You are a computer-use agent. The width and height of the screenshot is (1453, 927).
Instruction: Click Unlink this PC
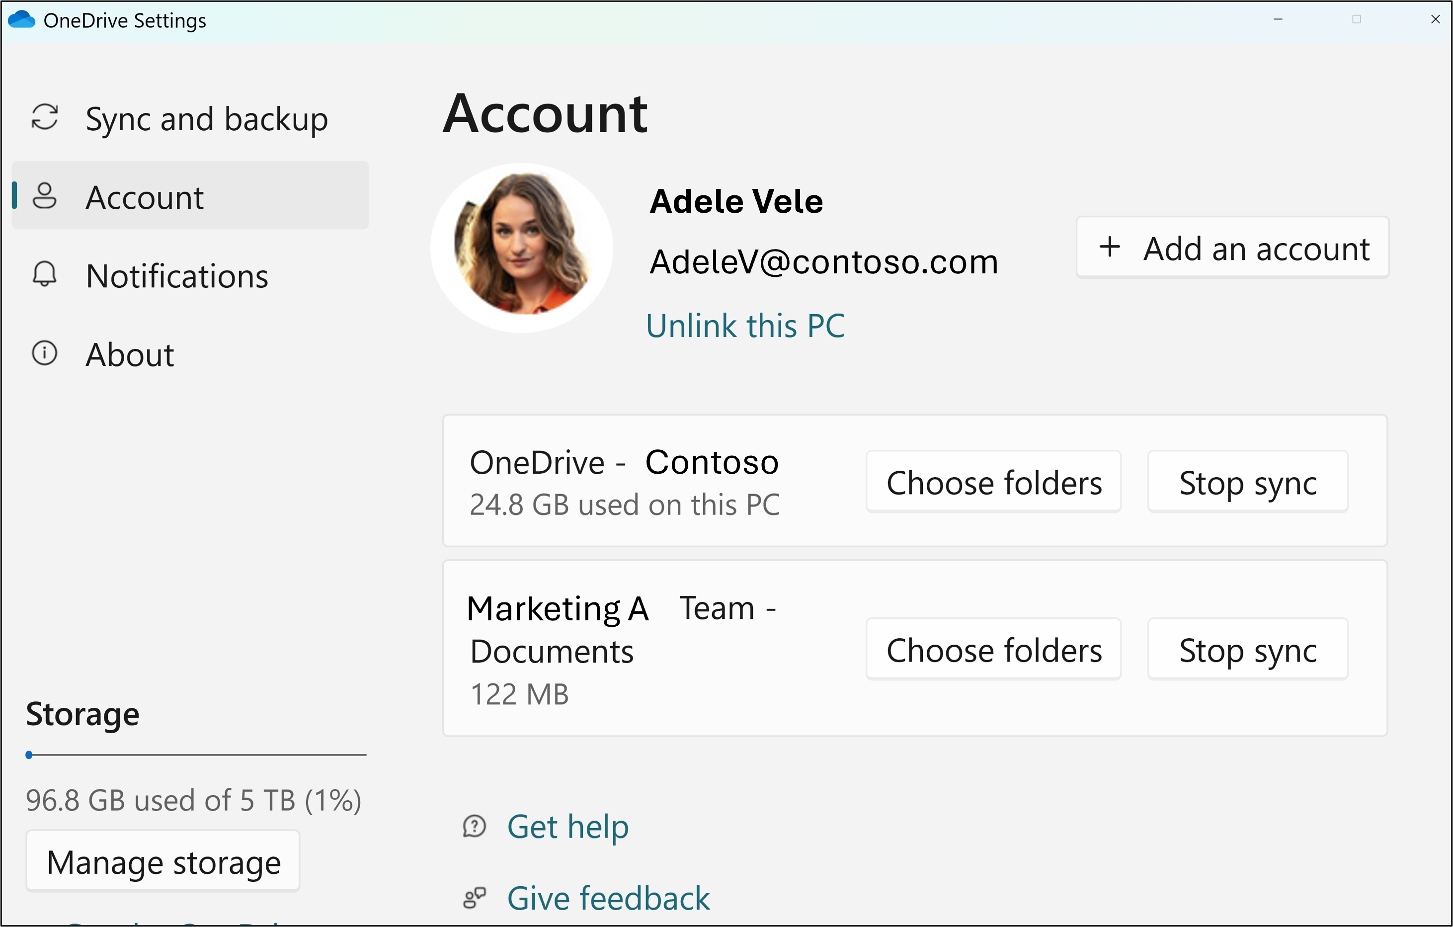coord(746,325)
